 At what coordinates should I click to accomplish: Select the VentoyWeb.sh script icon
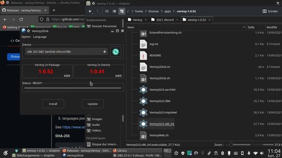pyautogui.click(x=143, y=136)
